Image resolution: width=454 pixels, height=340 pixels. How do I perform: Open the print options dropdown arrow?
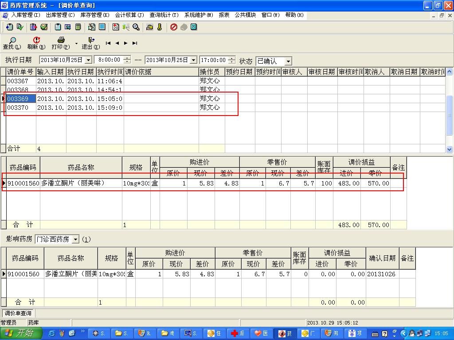click(x=76, y=44)
